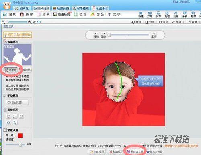Select the 高清场景 HD scene category
The image size is (201, 155).
tap(62, 14)
